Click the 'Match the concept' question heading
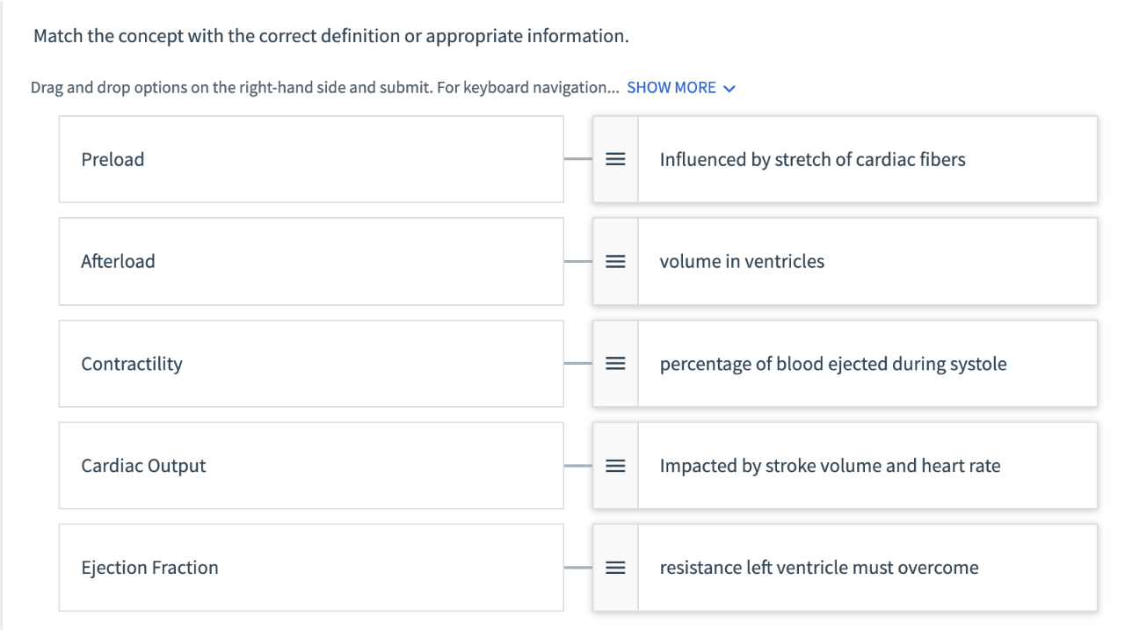Viewport: 1125px width, 631px height. point(331,37)
